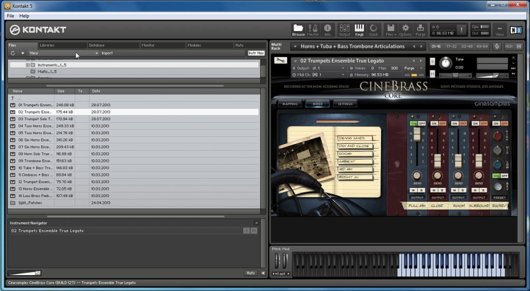Select the previous multi with the left arrow
530x291 pixels.
point(414,46)
